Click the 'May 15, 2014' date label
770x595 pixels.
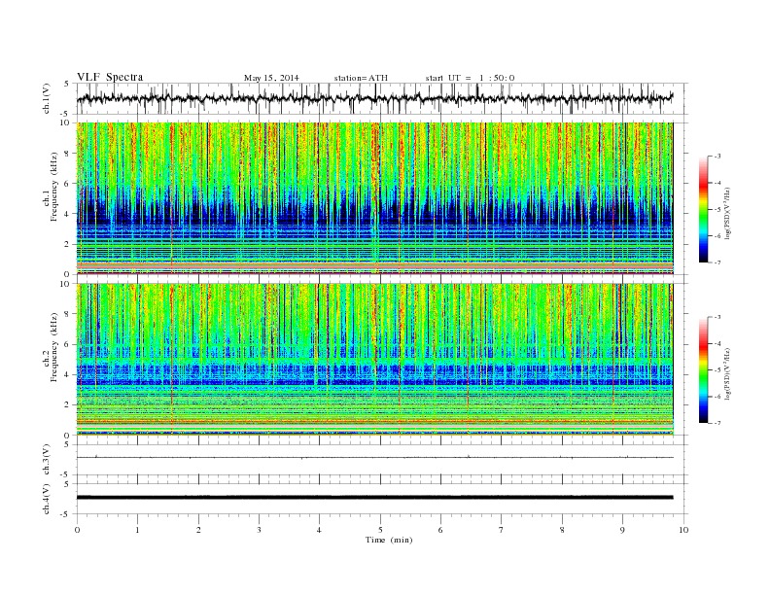point(271,78)
